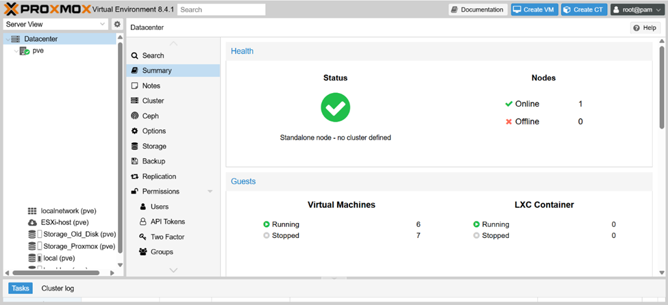The image size is (668, 305).
Task: Open the Storage section icon
Action: [x=135, y=146]
